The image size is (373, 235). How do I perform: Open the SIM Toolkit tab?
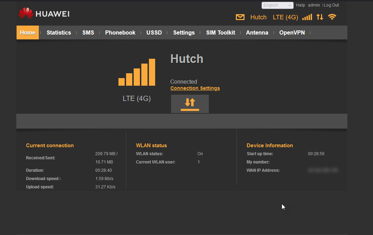(221, 32)
